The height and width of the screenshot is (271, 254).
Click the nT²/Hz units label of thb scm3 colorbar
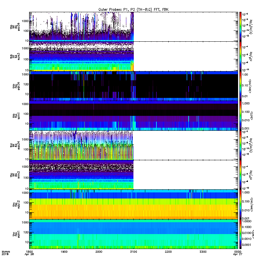tap(251, 56)
